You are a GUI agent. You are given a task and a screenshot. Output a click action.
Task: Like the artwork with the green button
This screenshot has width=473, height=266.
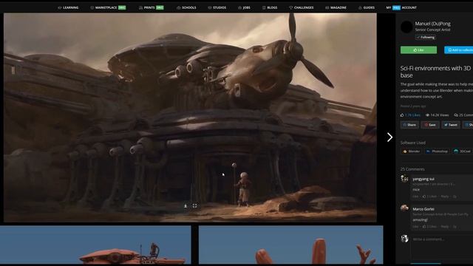coord(418,50)
